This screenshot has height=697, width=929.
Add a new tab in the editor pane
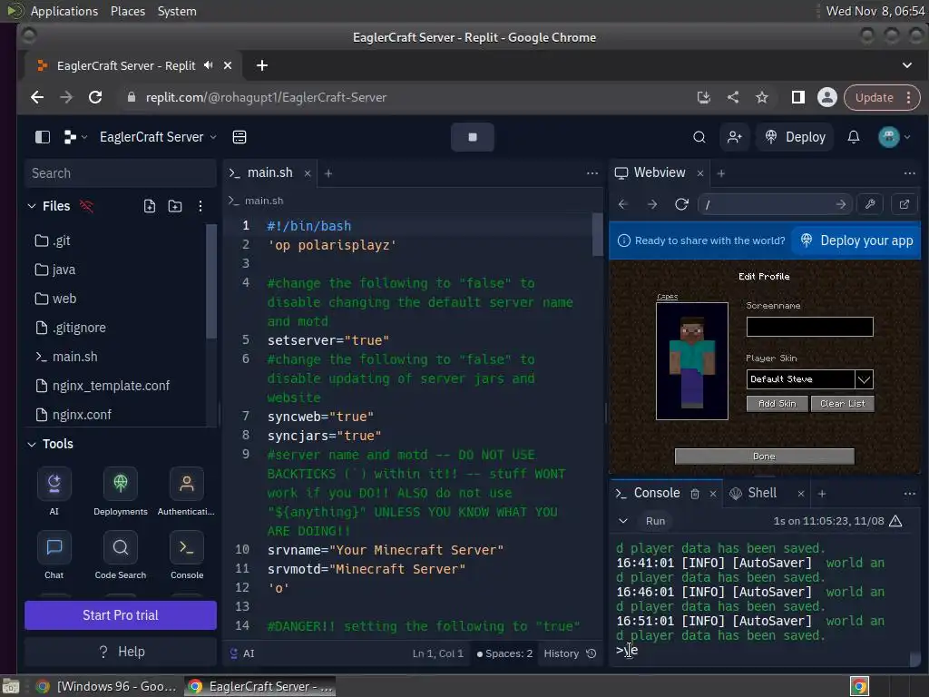(328, 173)
